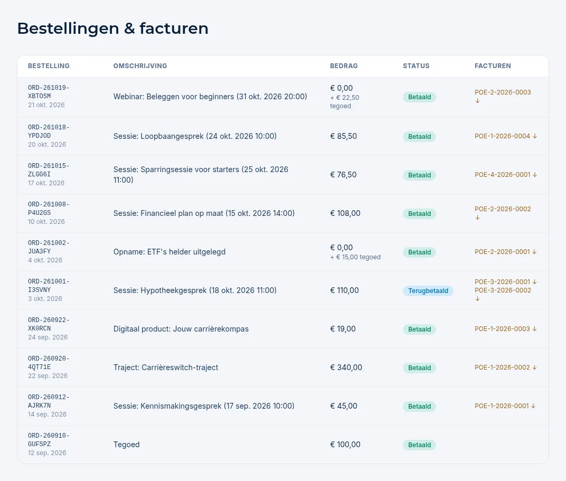Click Betaald badge on the Tegoed order
The width and height of the screenshot is (566, 481).
pyautogui.click(x=419, y=445)
